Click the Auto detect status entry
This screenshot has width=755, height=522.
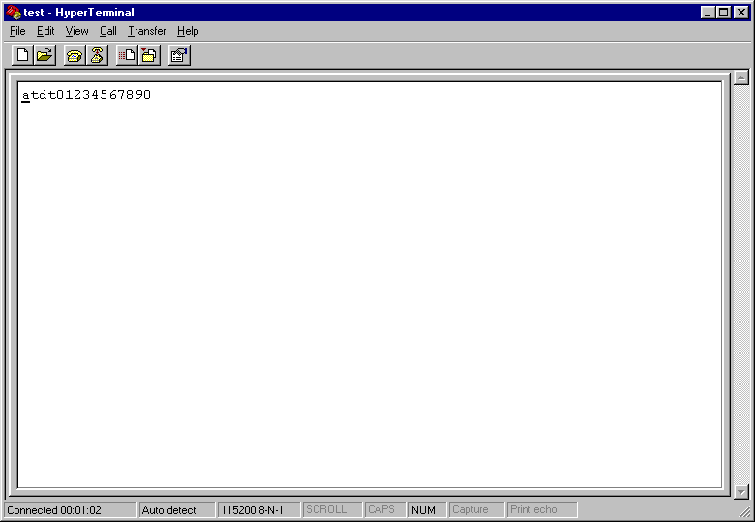(177, 509)
